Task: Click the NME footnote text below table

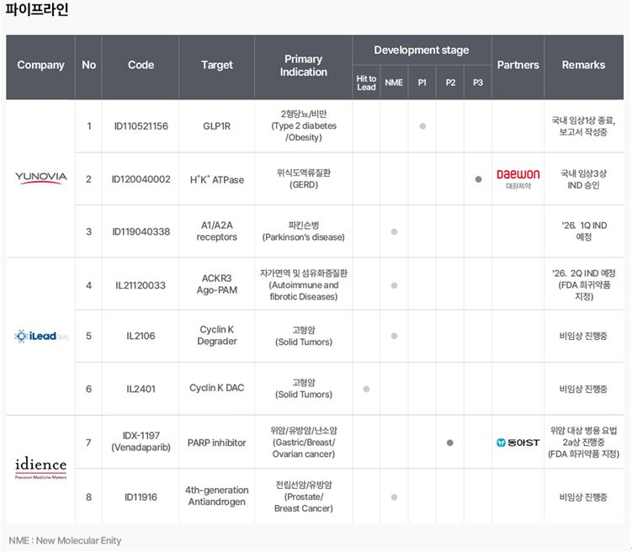Action: [x=65, y=540]
